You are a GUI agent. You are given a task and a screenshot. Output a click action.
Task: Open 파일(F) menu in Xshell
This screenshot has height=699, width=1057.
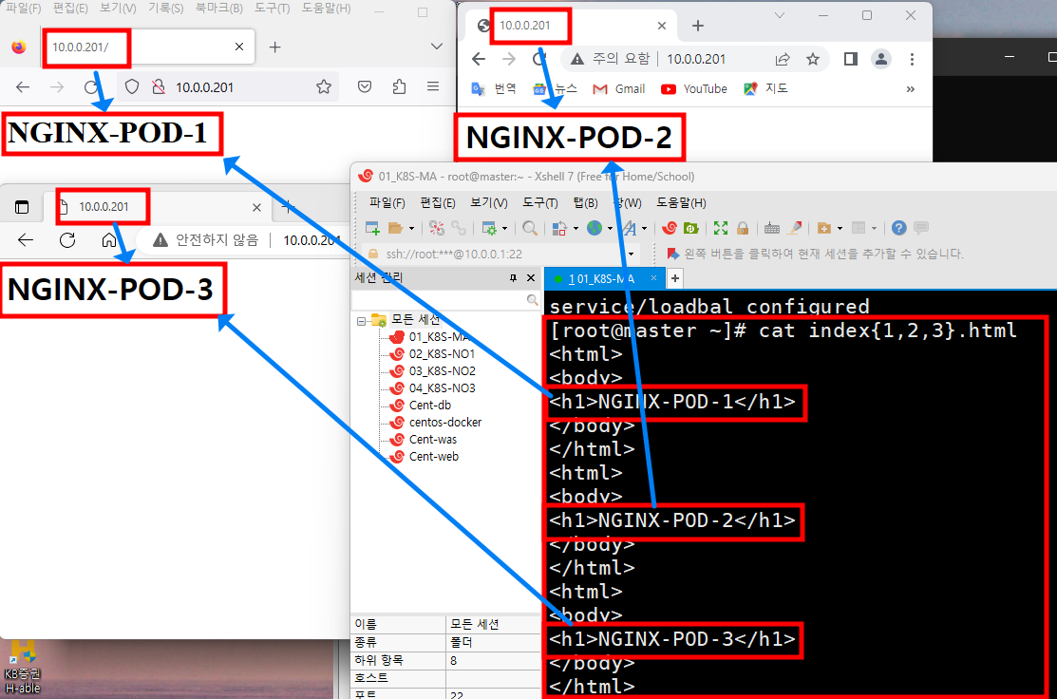click(x=387, y=203)
